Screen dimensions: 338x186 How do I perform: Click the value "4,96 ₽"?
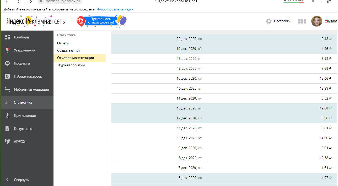click(x=326, y=49)
